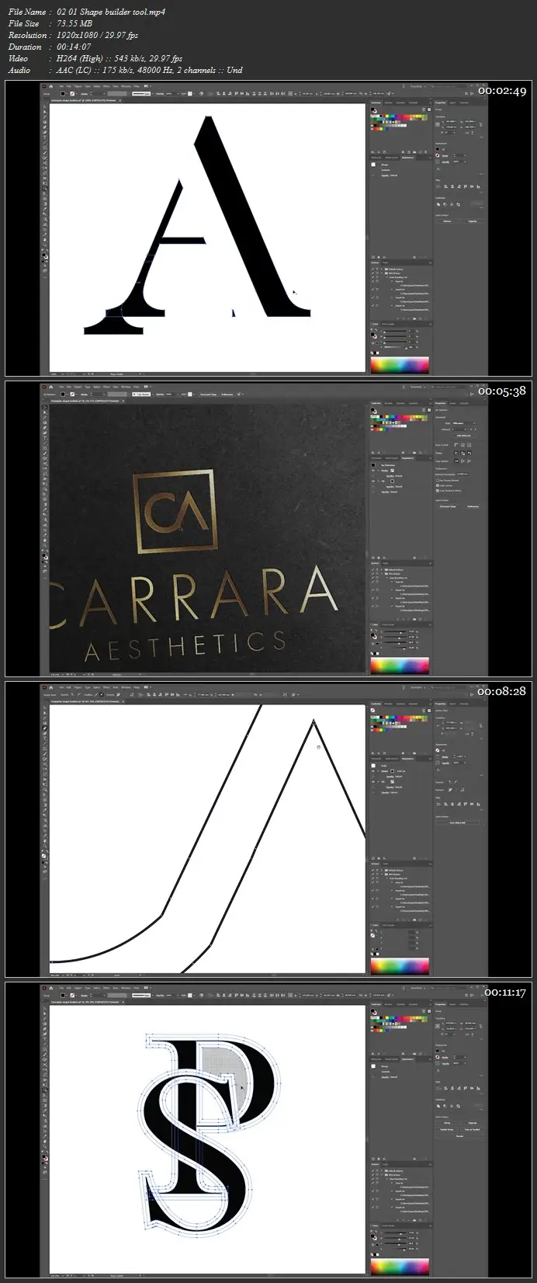Viewport: 537px width, 1283px height.
Task: Open Artboard selector dropdown, 00:05:38 frame
Action: click(459, 429)
